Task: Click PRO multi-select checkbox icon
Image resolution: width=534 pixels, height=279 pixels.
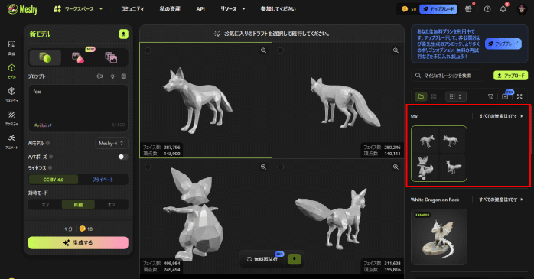Action: point(506,96)
